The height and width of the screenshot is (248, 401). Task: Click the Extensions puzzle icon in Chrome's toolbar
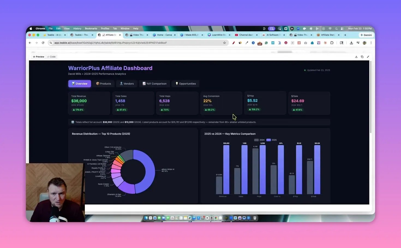point(332,43)
